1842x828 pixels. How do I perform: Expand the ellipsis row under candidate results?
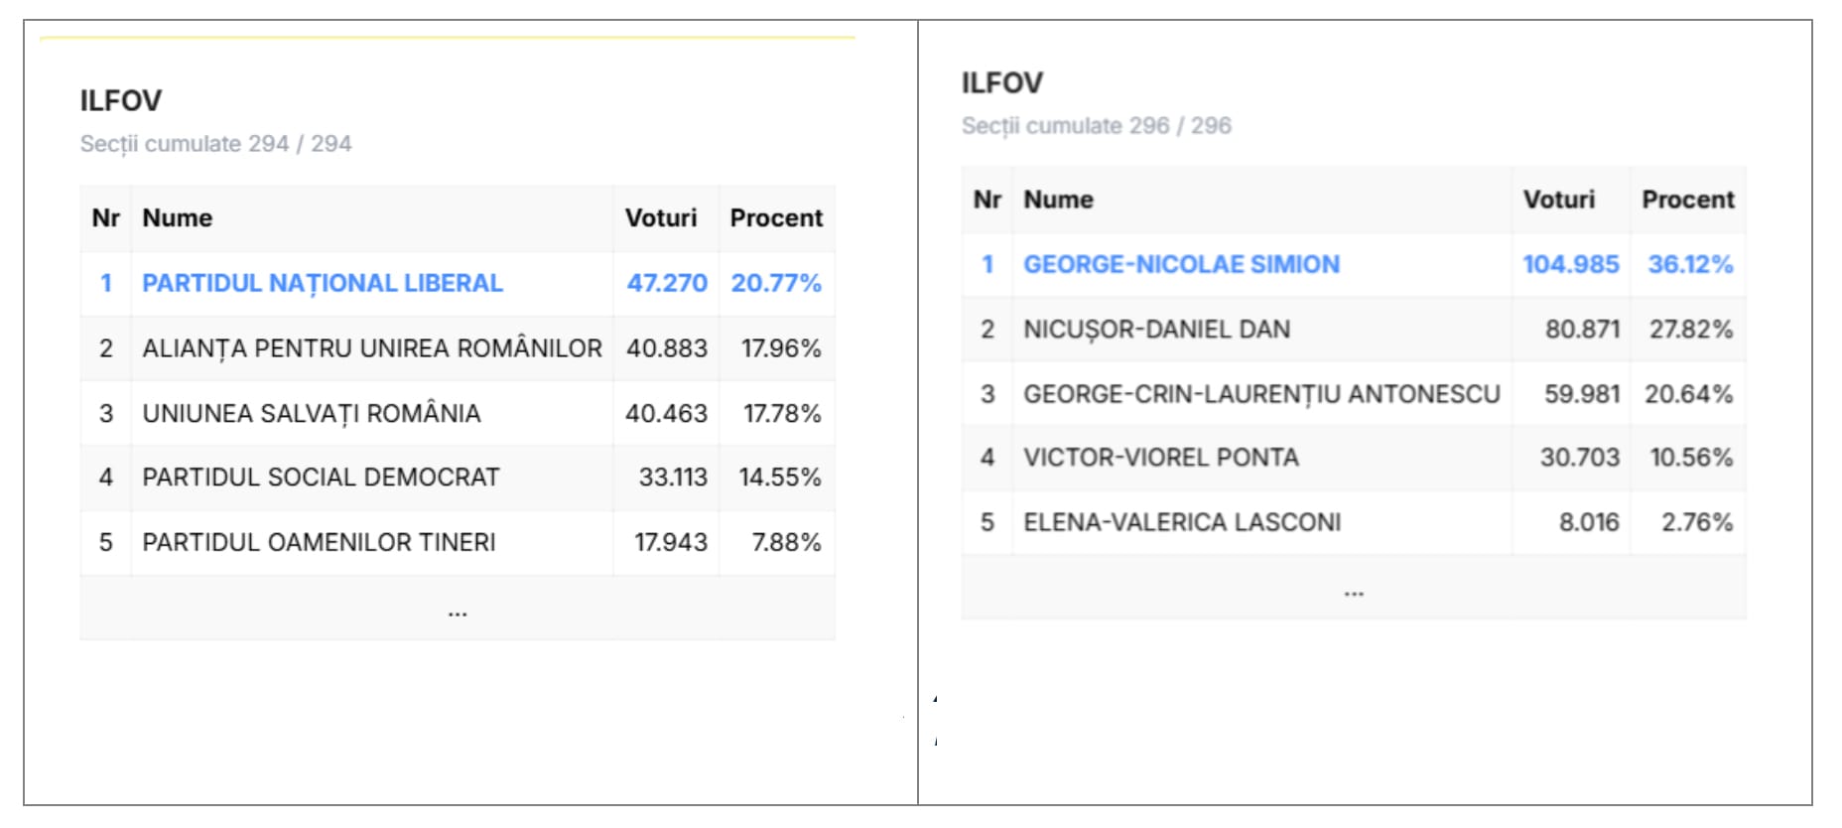click(x=1354, y=590)
